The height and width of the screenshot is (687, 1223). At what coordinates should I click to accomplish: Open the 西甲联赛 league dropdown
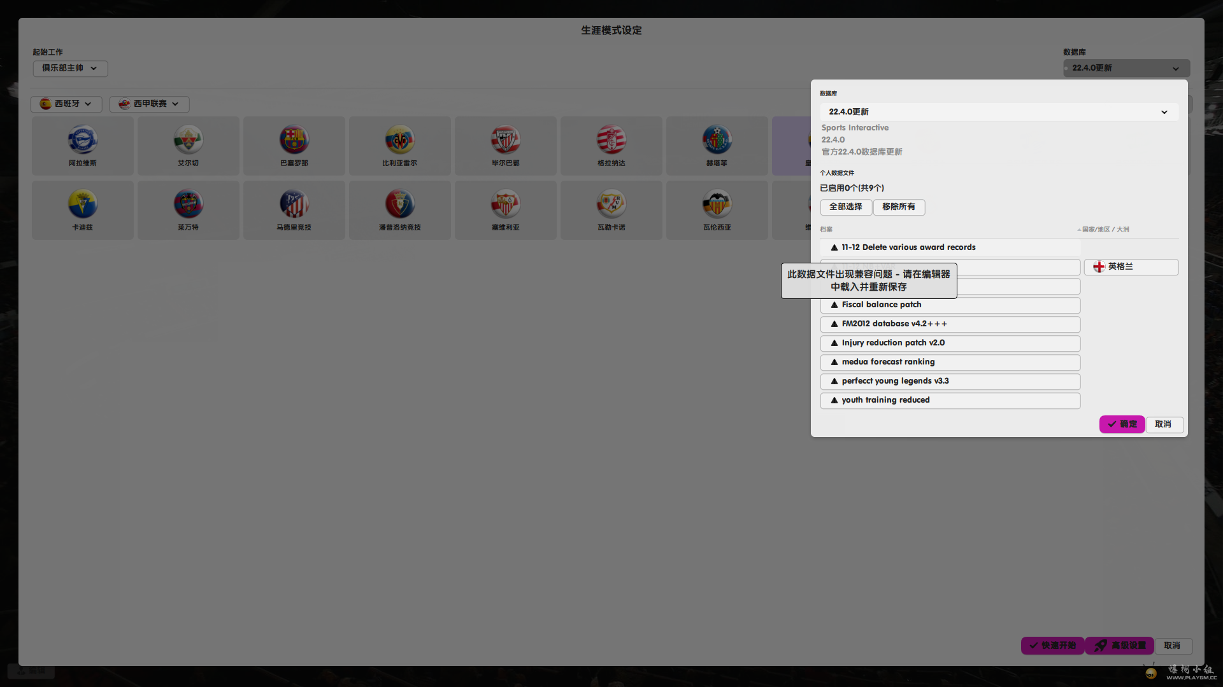(x=149, y=104)
